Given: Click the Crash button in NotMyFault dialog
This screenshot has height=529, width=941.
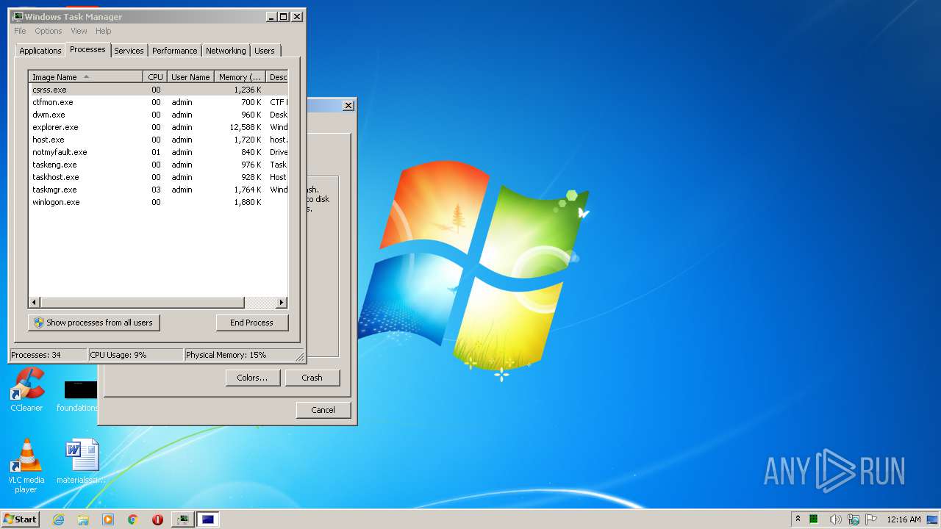Looking at the screenshot, I should pos(312,378).
